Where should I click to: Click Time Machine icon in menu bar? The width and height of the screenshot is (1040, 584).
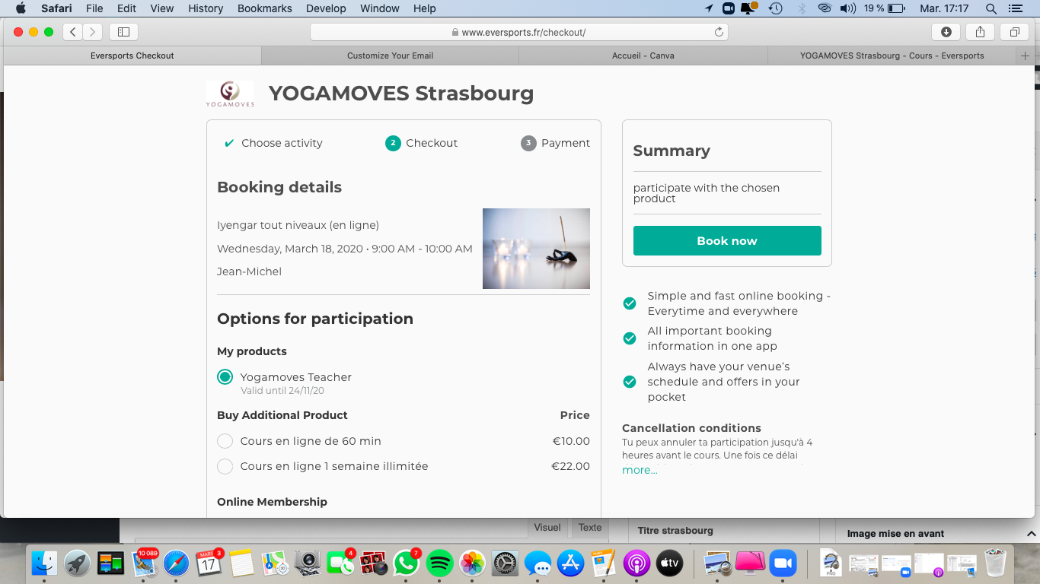(775, 8)
